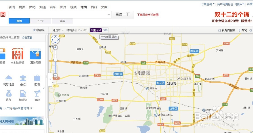This screenshot has width=253, height=133.
Task: Click the 潍坊站 train station marker
Action: pyautogui.click(x=147, y=88)
